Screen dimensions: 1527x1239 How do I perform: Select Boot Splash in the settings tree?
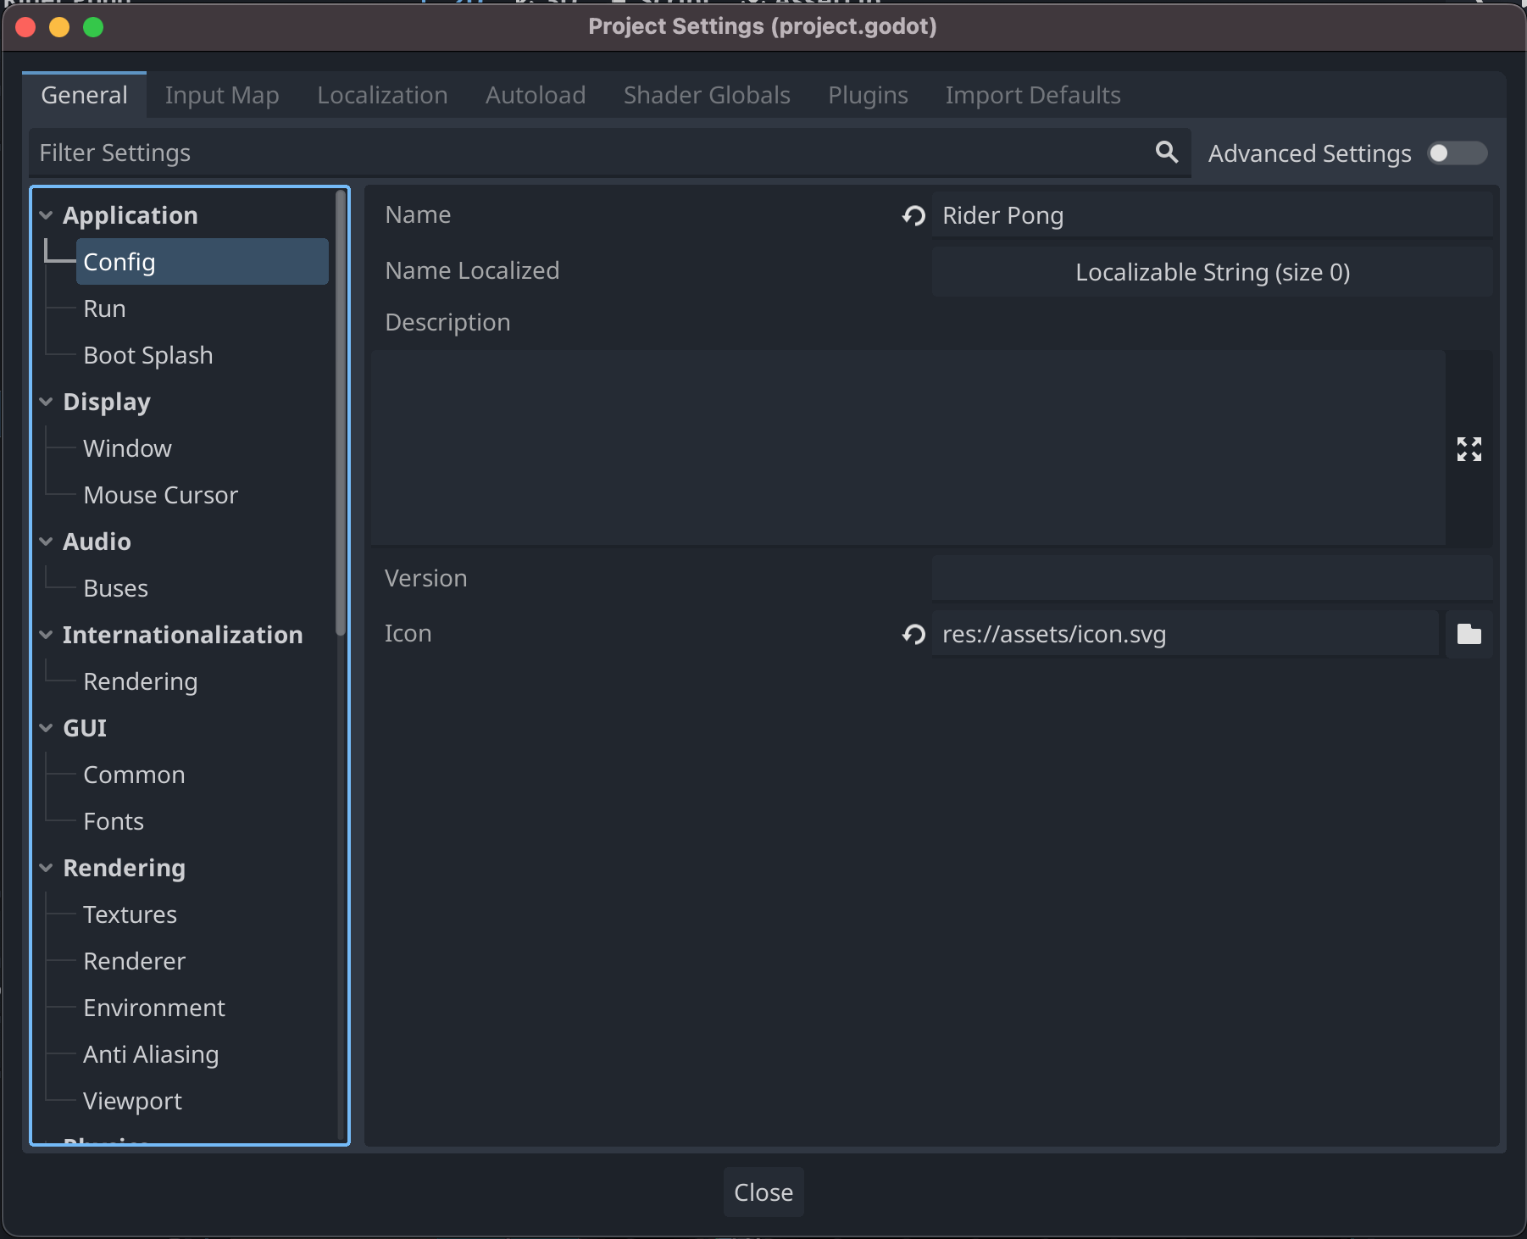148,356
